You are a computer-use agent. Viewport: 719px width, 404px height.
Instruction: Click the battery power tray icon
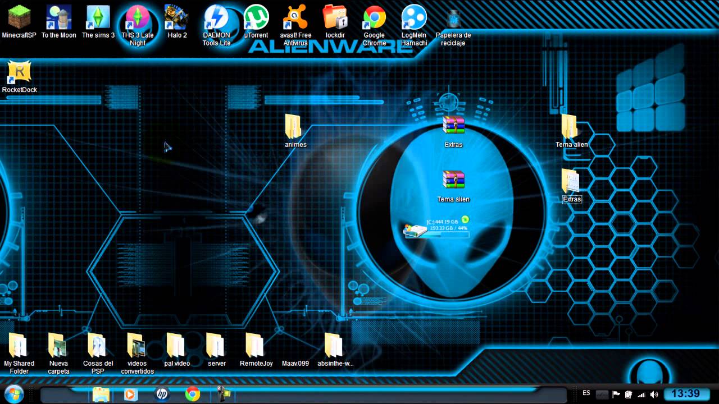coord(629,394)
